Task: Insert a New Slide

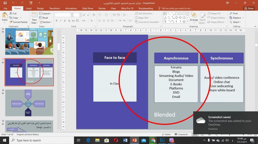Action: 35,15
